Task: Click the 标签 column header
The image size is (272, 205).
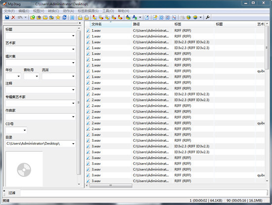Action: (193, 24)
